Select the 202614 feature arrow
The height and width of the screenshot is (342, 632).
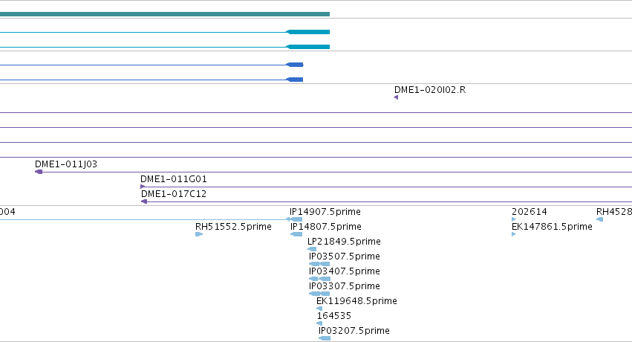(513, 219)
